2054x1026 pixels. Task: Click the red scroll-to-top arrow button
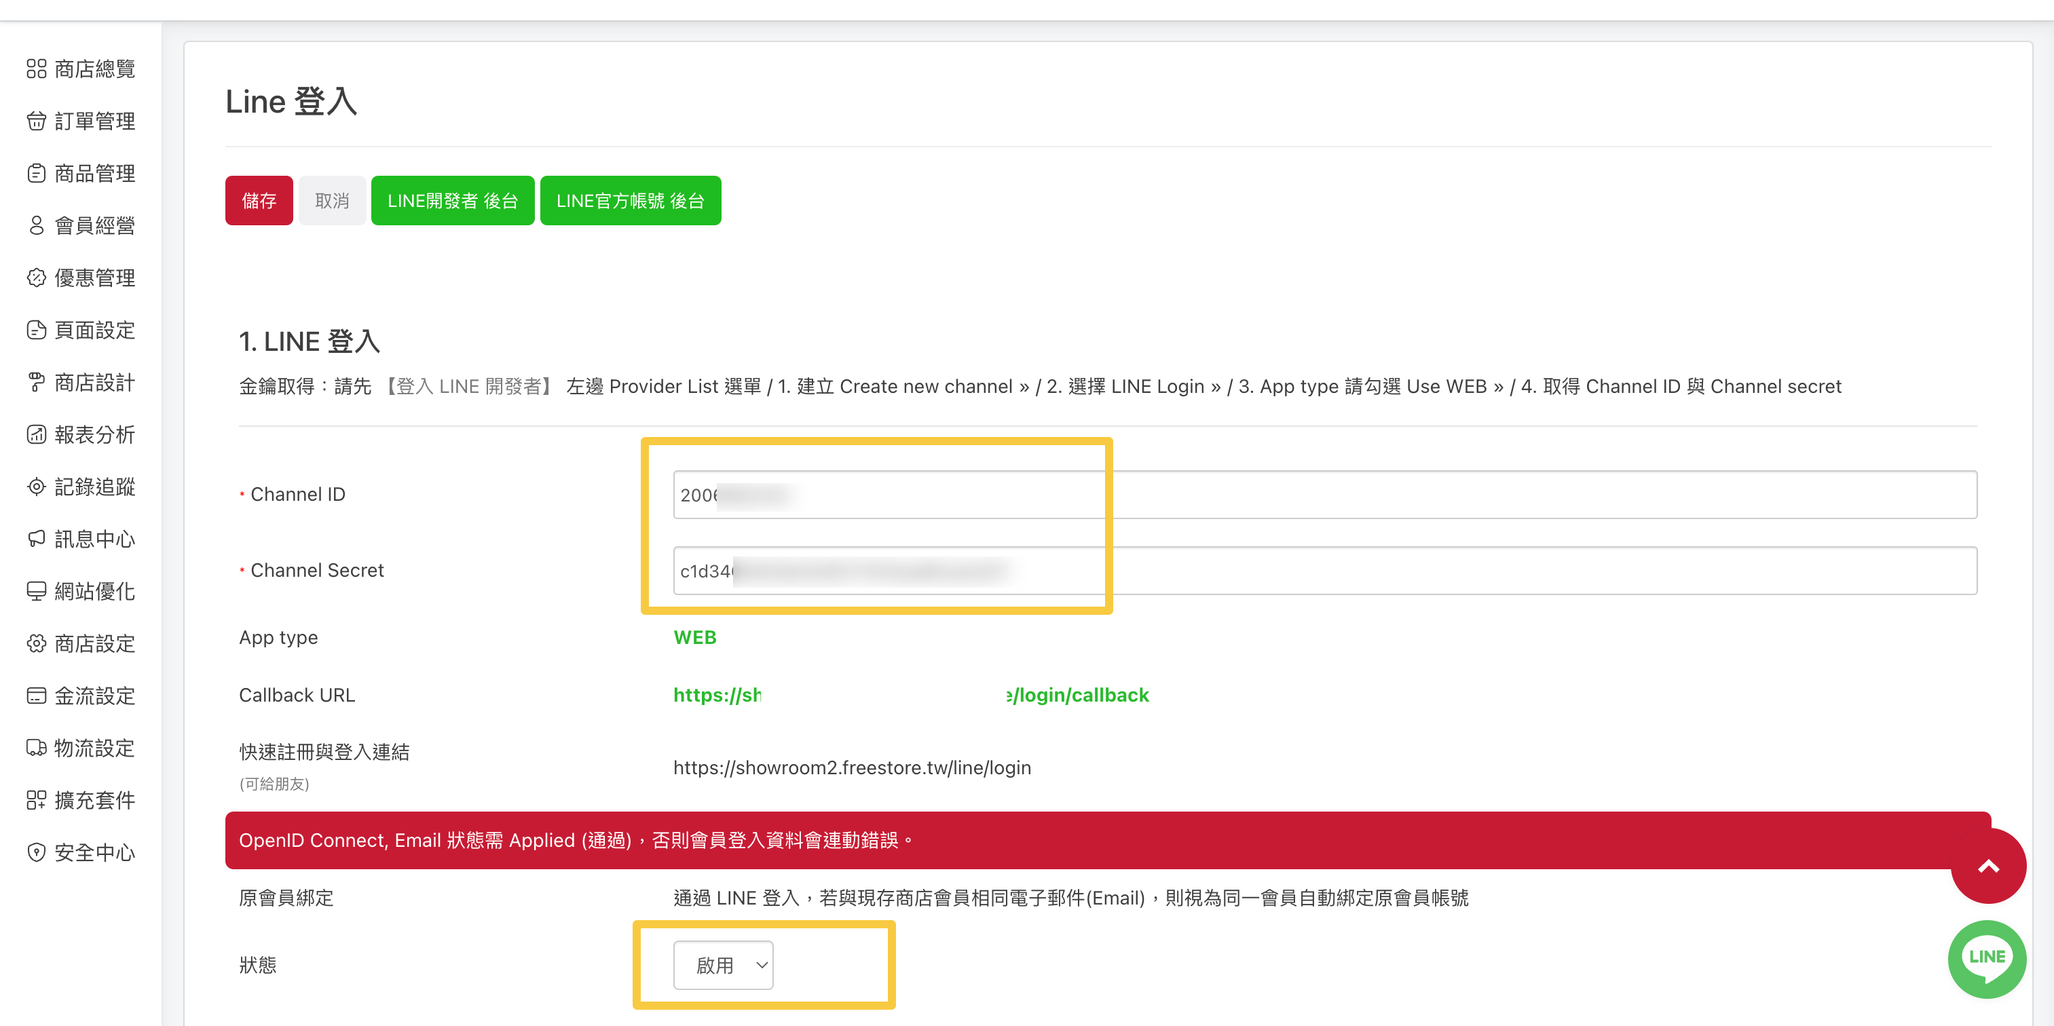(1988, 867)
